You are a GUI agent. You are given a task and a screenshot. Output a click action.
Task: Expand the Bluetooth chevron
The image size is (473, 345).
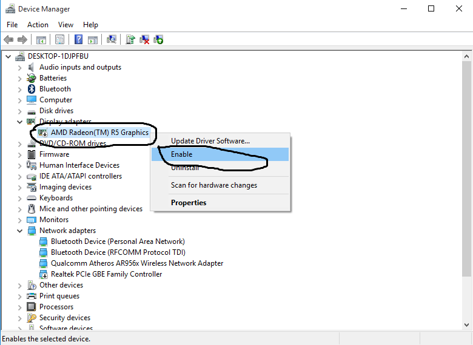point(20,90)
